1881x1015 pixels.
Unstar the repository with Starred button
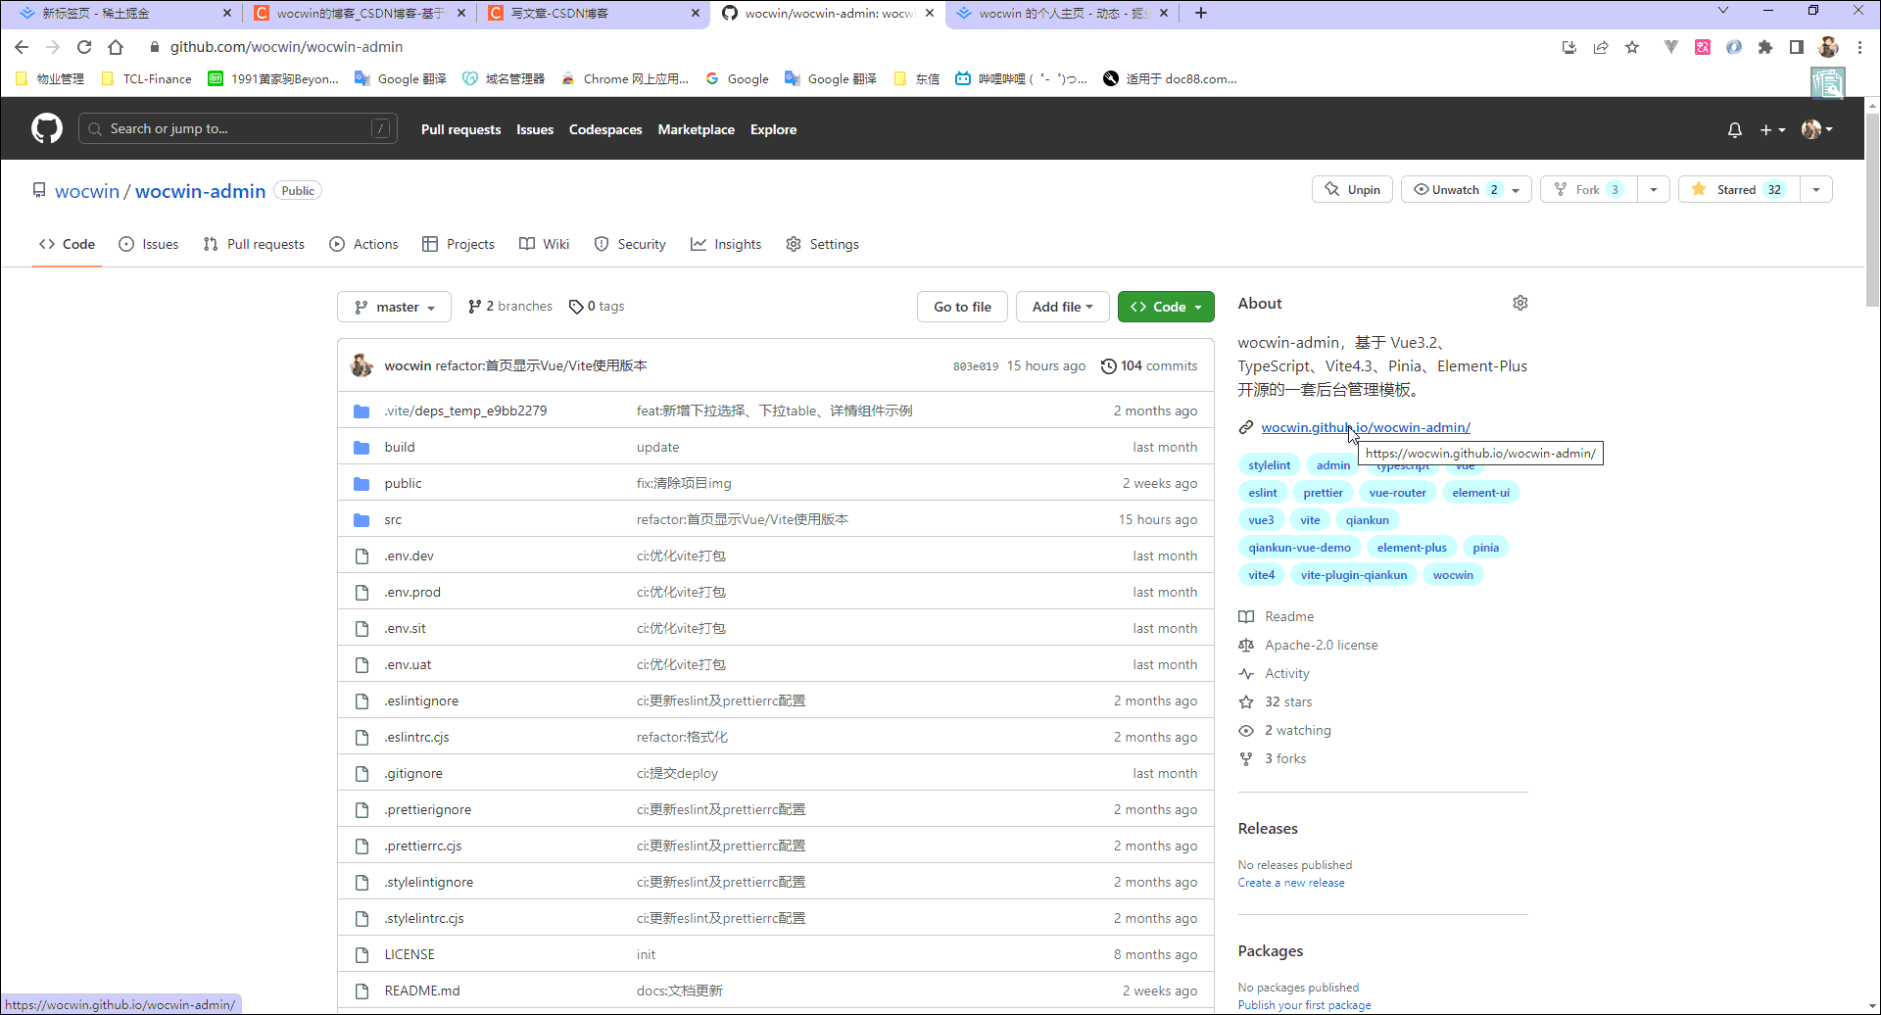[x=1739, y=189]
